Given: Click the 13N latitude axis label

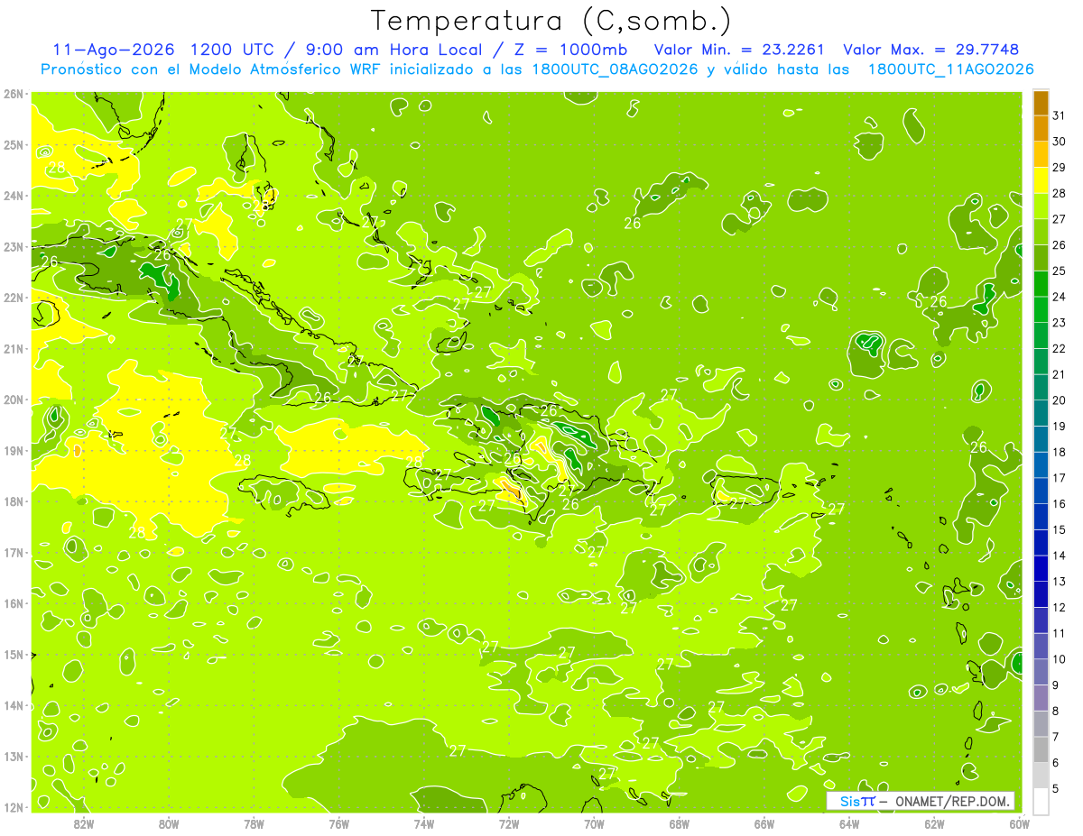Looking at the screenshot, I should (x=14, y=757).
